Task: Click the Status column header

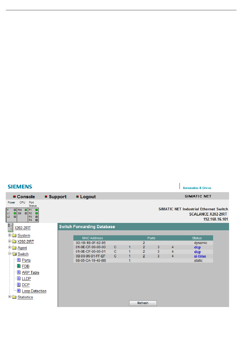Action: pyautogui.click(x=197, y=238)
